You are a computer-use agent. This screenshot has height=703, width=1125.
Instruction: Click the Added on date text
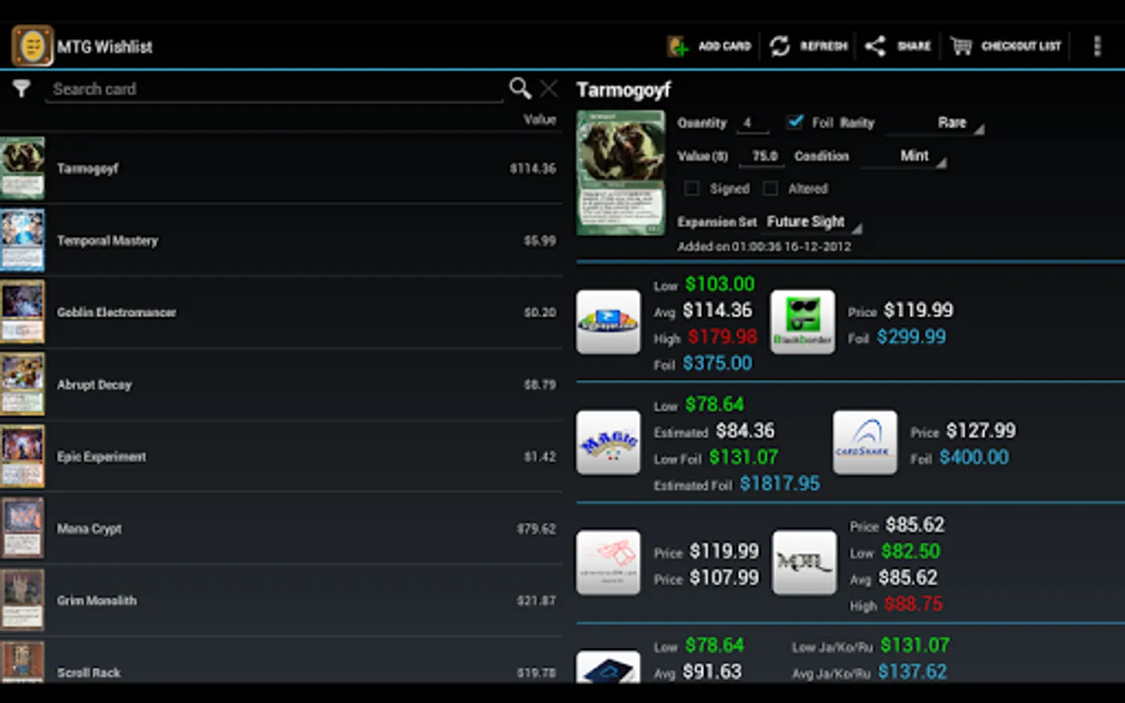point(764,247)
